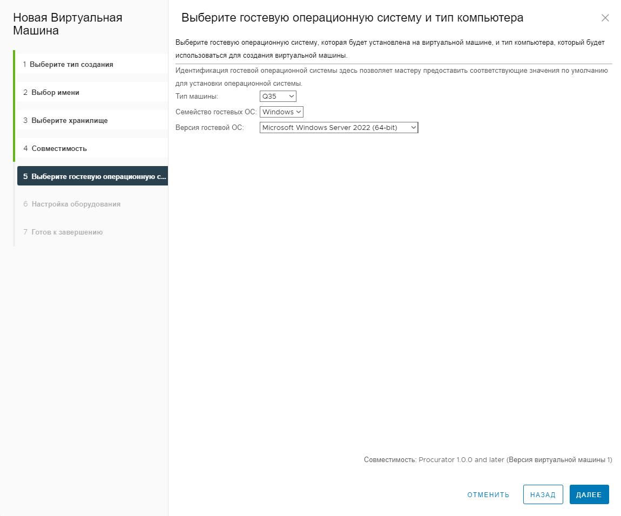Click step 6 Настройка оборудования
The image size is (621, 516).
[x=92, y=204]
